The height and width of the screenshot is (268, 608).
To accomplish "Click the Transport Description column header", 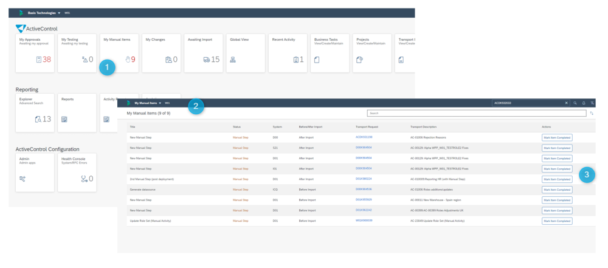I will [x=423, y=127].
